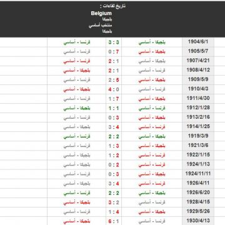Open the 1 : 3 score from 1921/3/6
Viewport: 225px width, 225px height.
click(x=114, y=146)
